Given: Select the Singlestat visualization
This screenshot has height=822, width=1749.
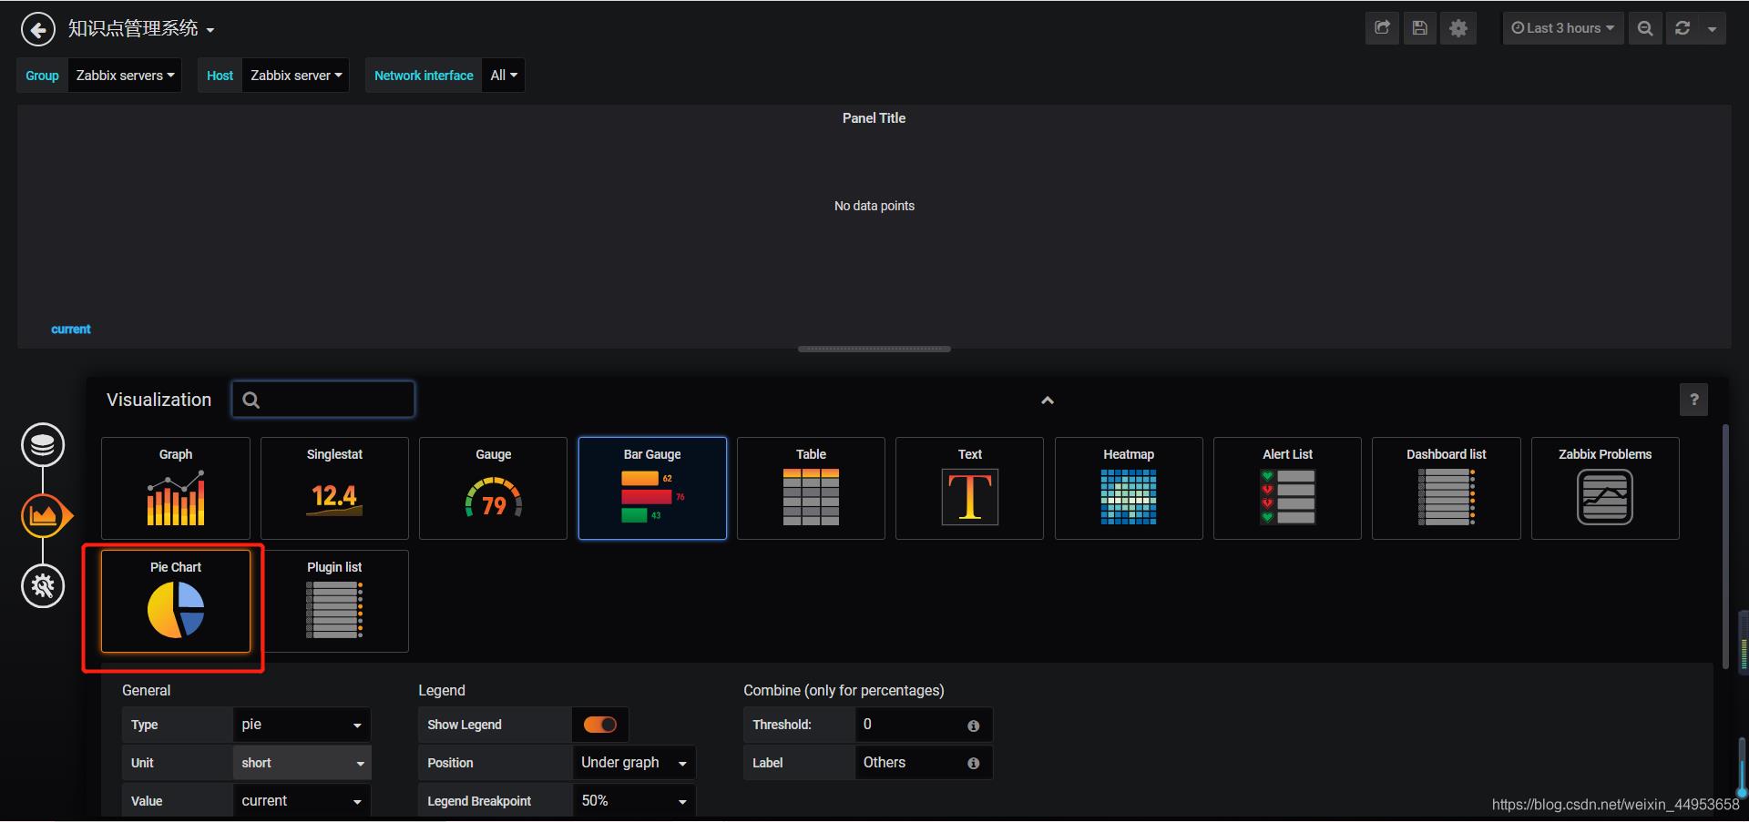Looking at the screenshot, I should [334, 488].
